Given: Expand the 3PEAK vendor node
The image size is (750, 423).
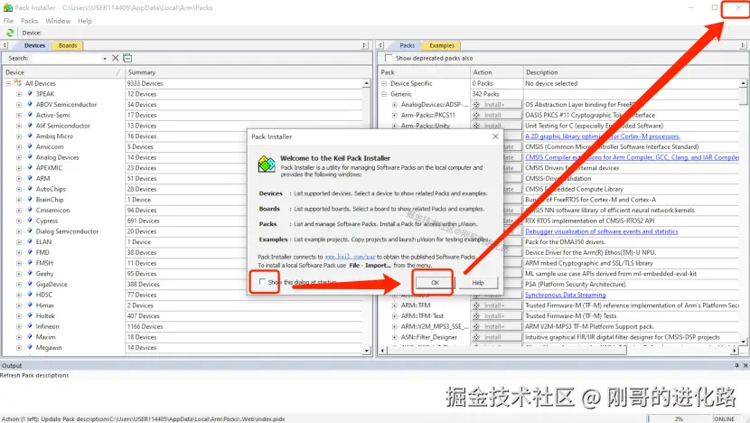Looking at the screenshot, I should (x=19, y=94).
